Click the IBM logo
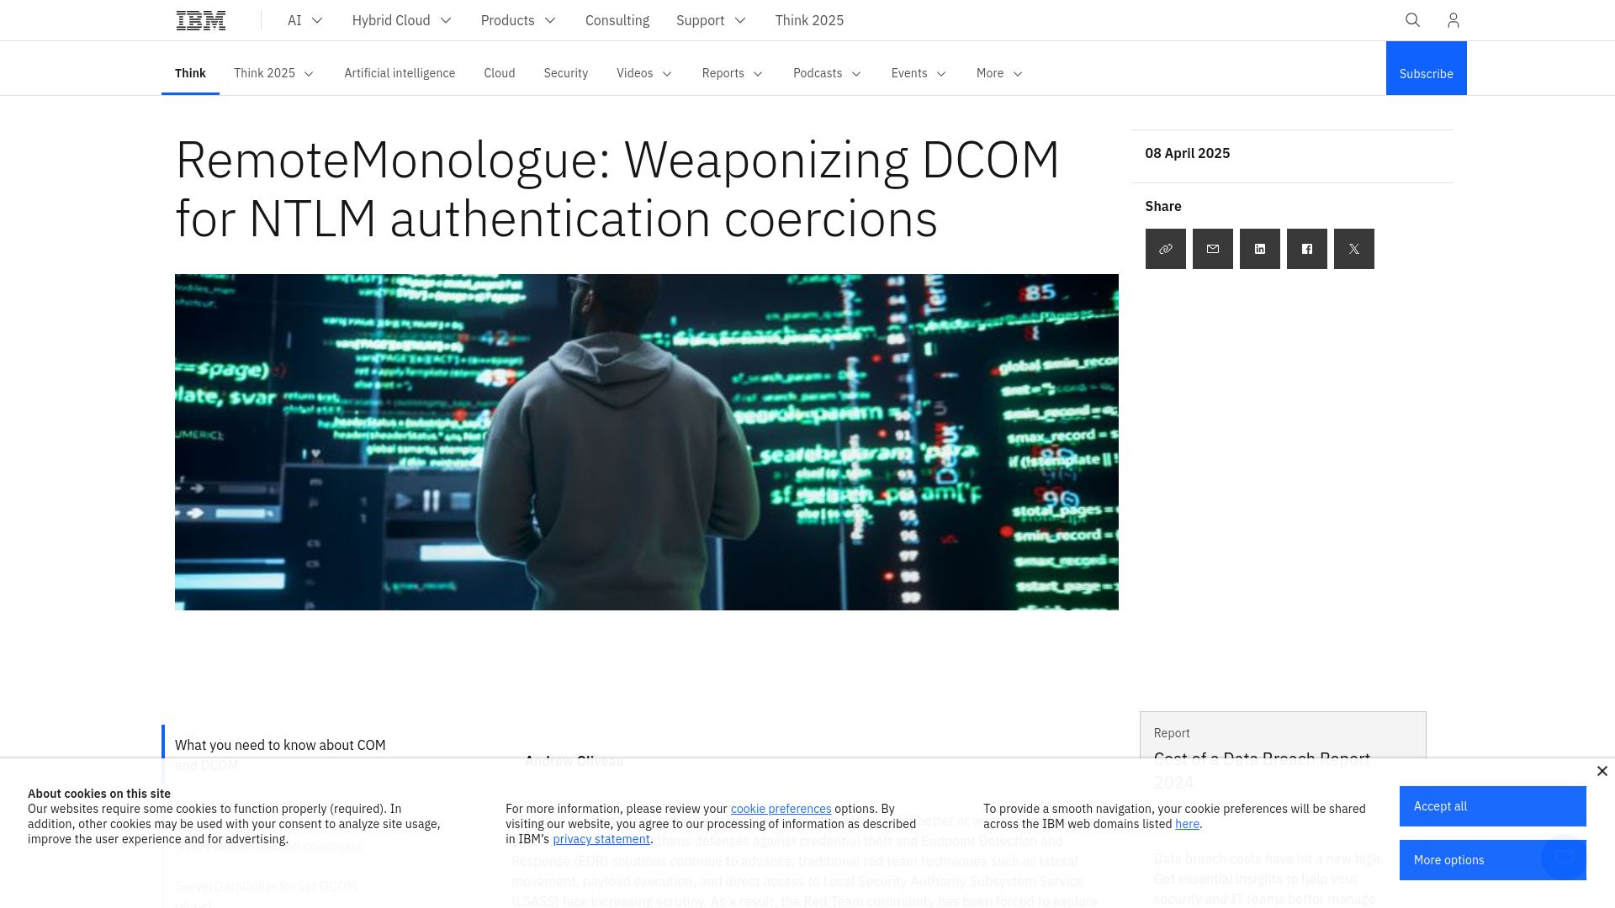Image resolution: width=1615 pixels, height=908 pixels. click(x=201, y=20)
